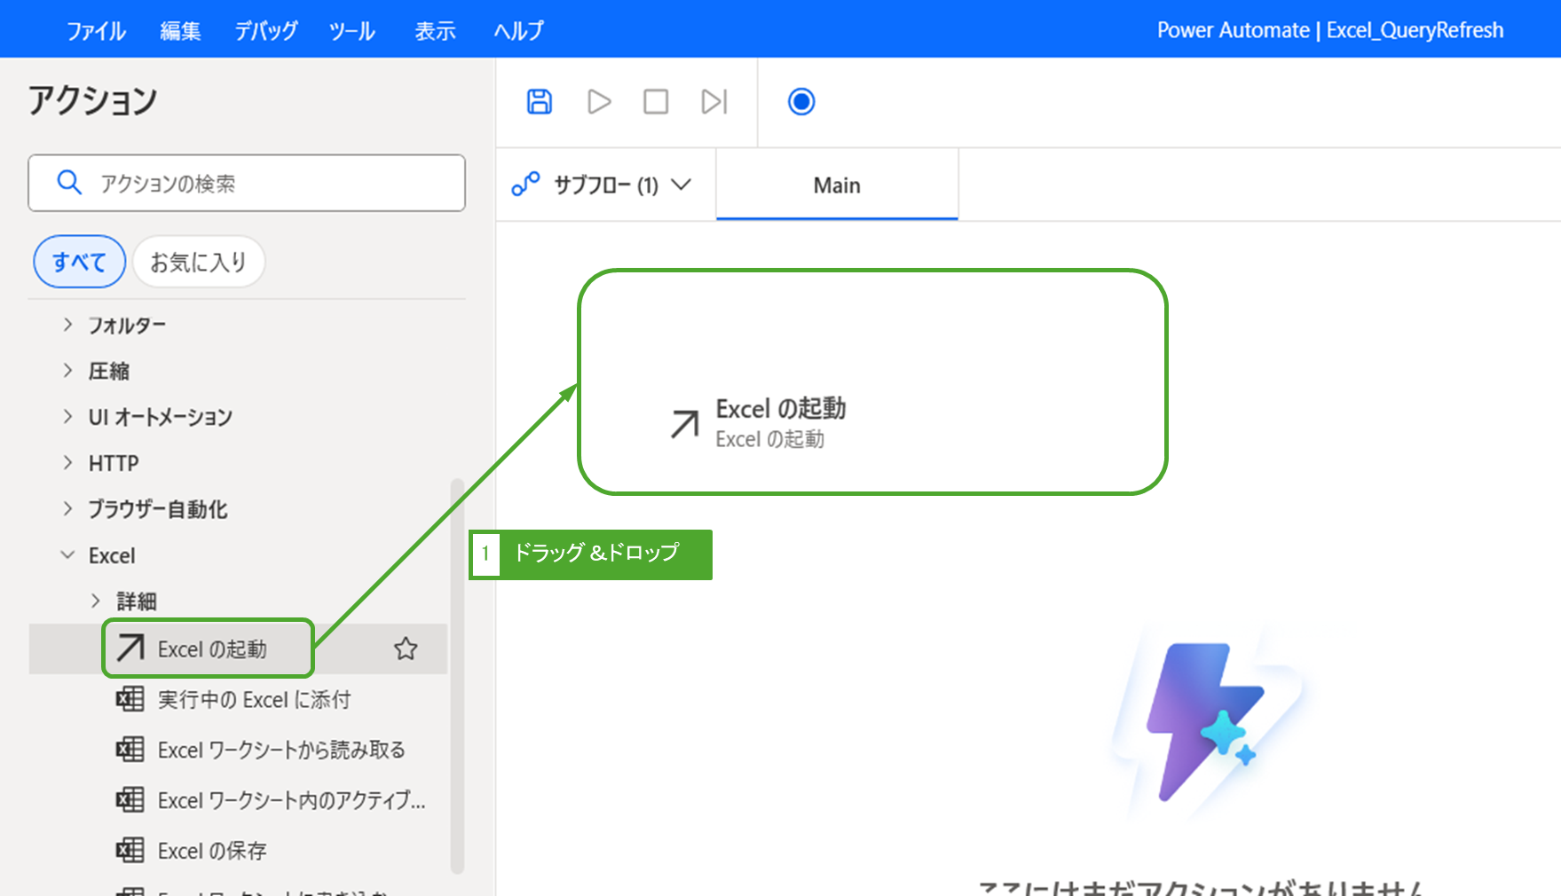1561x896 pixels.
Task: Expand the 詳細 subgroup
Action: coord(96,601)
